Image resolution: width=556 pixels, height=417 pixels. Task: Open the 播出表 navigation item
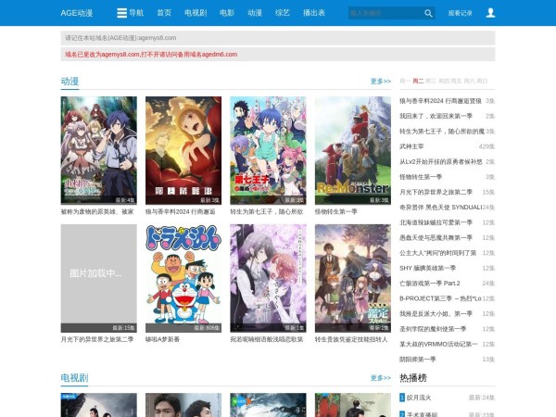pos(314,13)
